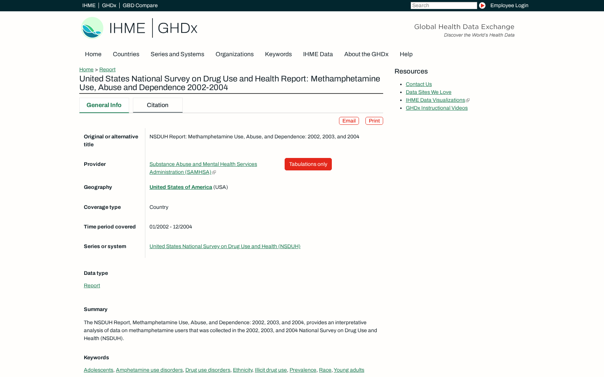Click Home breadcrumb link
The width and height of the screenshot is (604, 377).
tap(86, 69)
